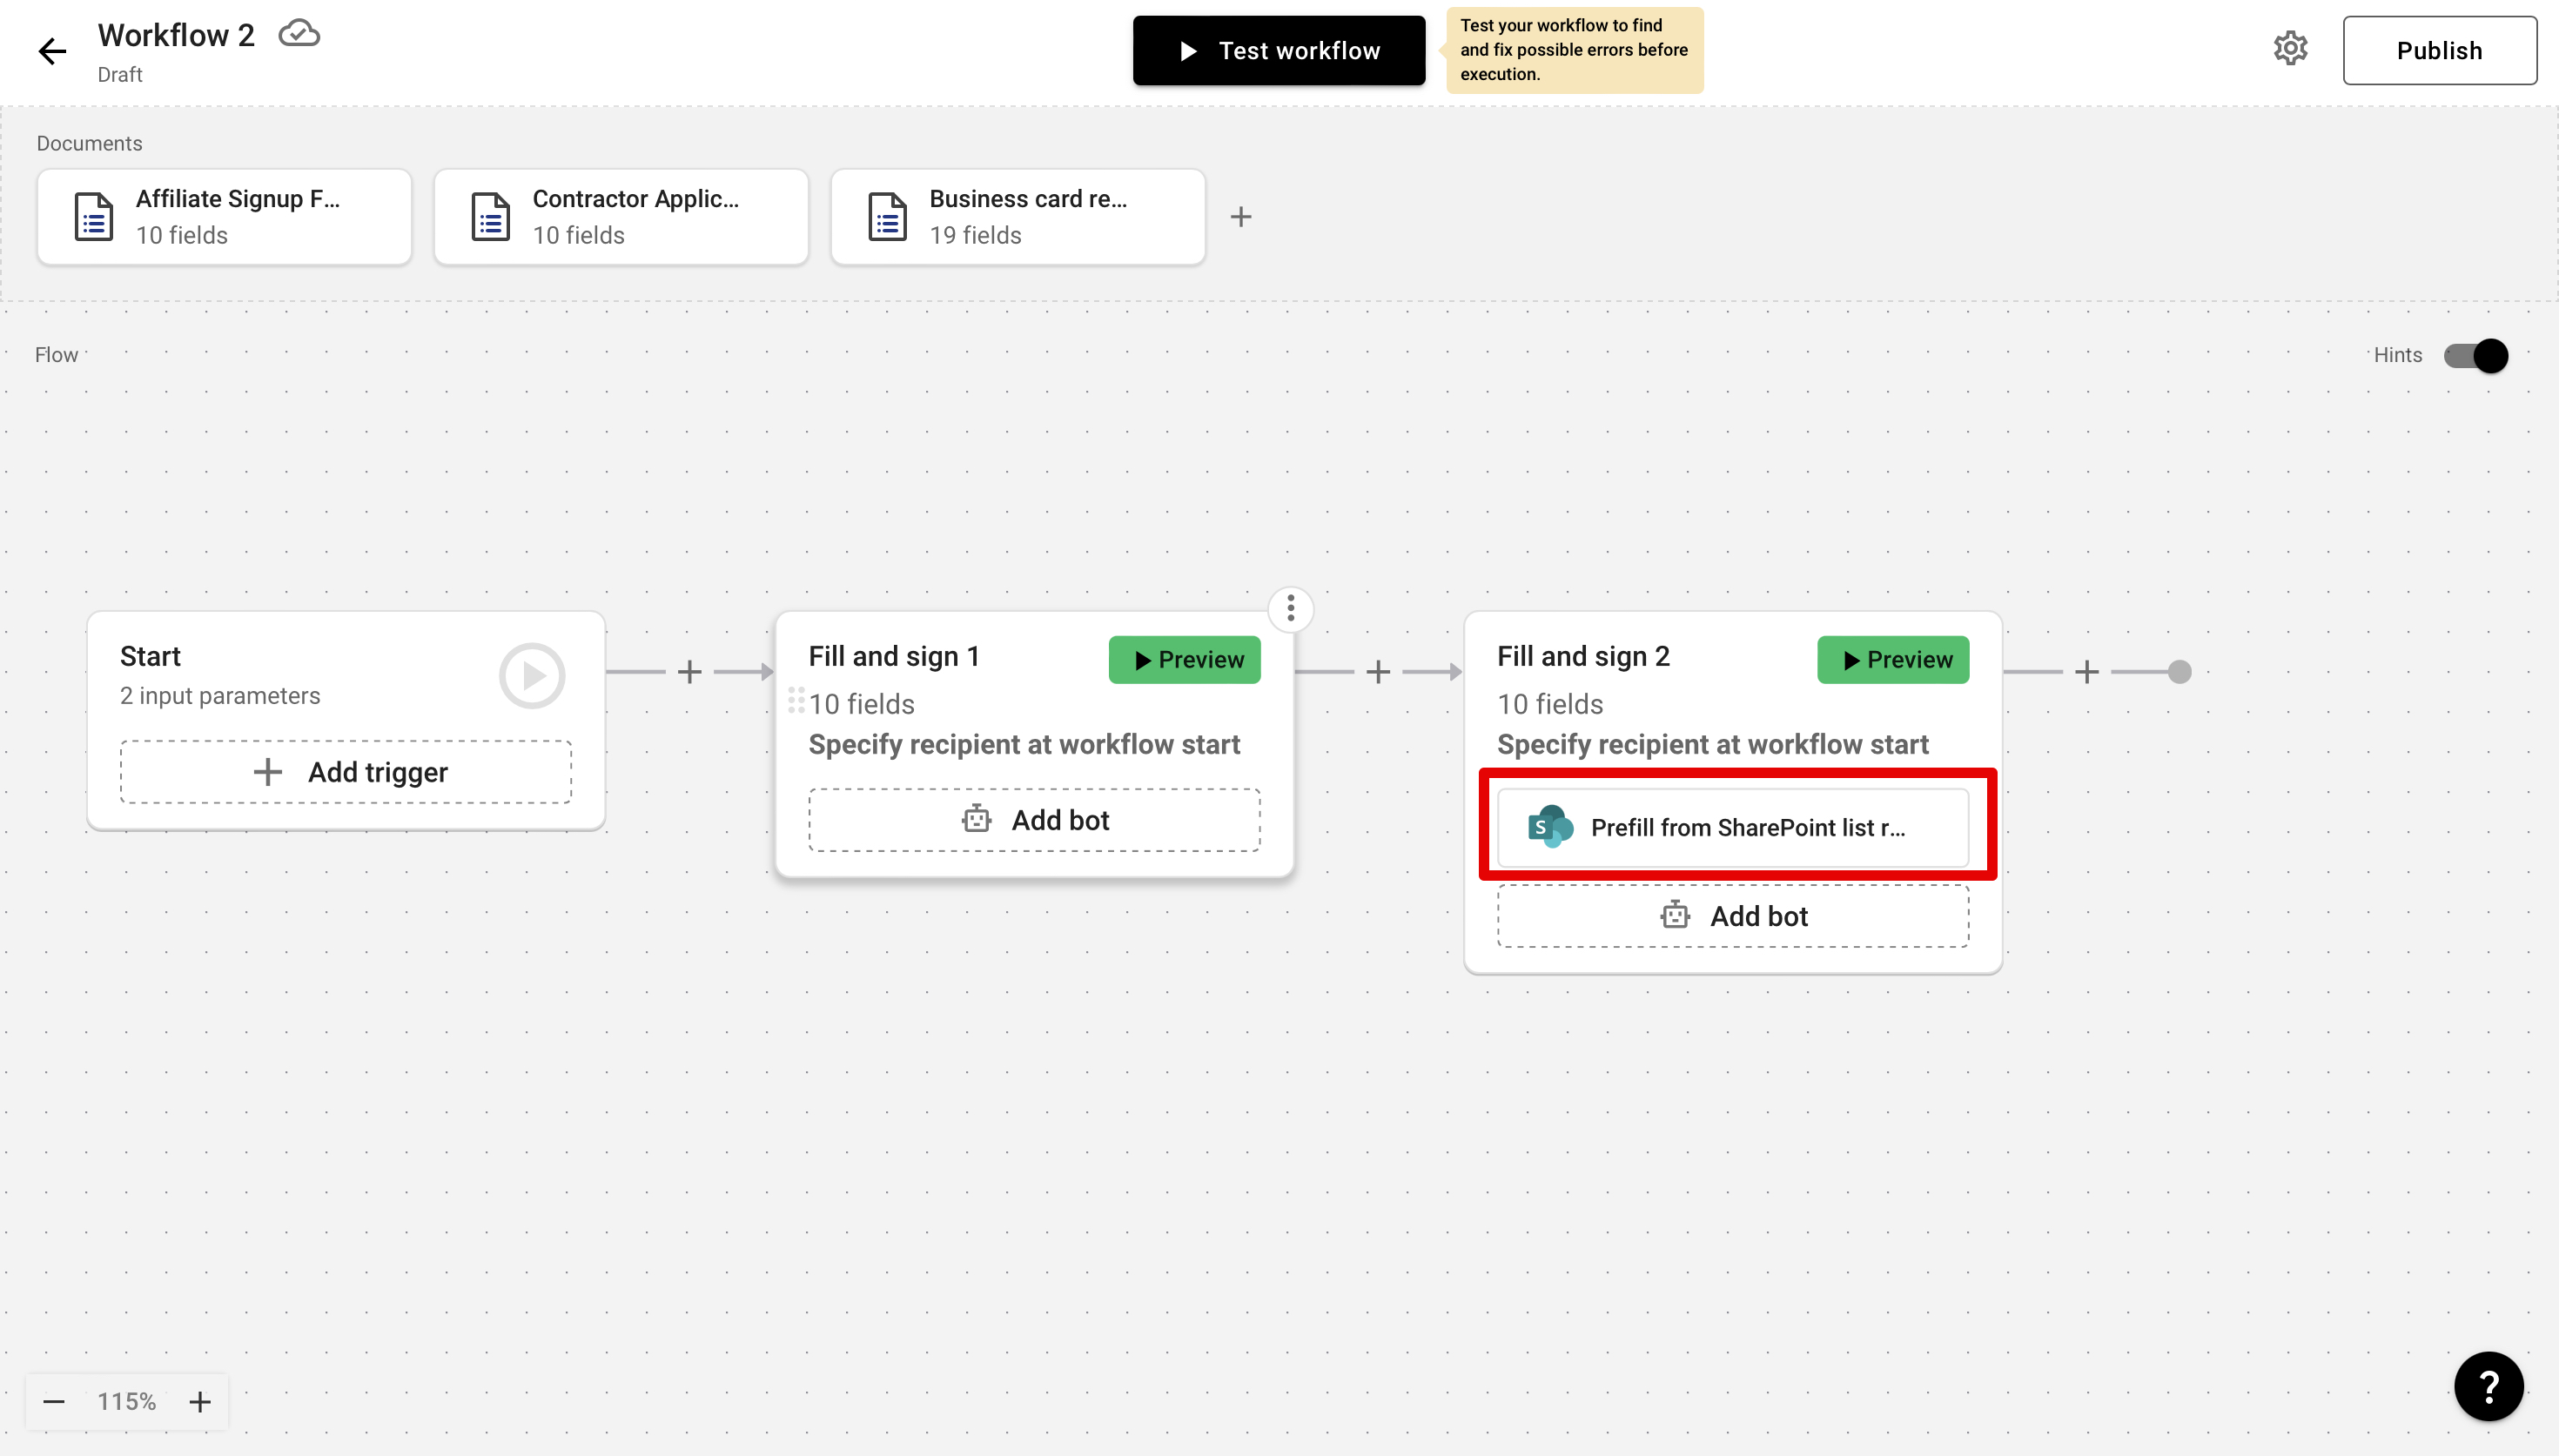Click the 115% zoom level value

click(x=127, y=1402)
